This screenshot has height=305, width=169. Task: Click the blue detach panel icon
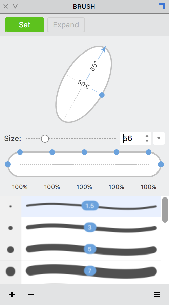pyautogui.click(x=162, y=6)
